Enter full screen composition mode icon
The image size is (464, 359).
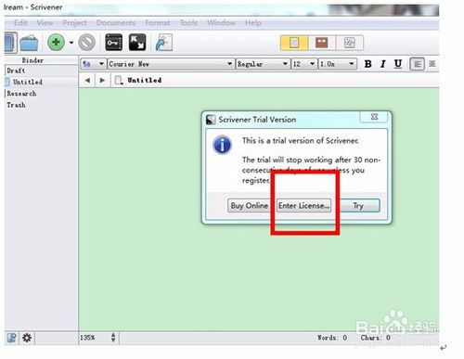coord(137,43)
